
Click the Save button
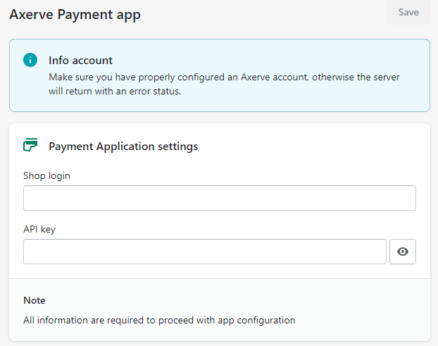click(408, 12)
